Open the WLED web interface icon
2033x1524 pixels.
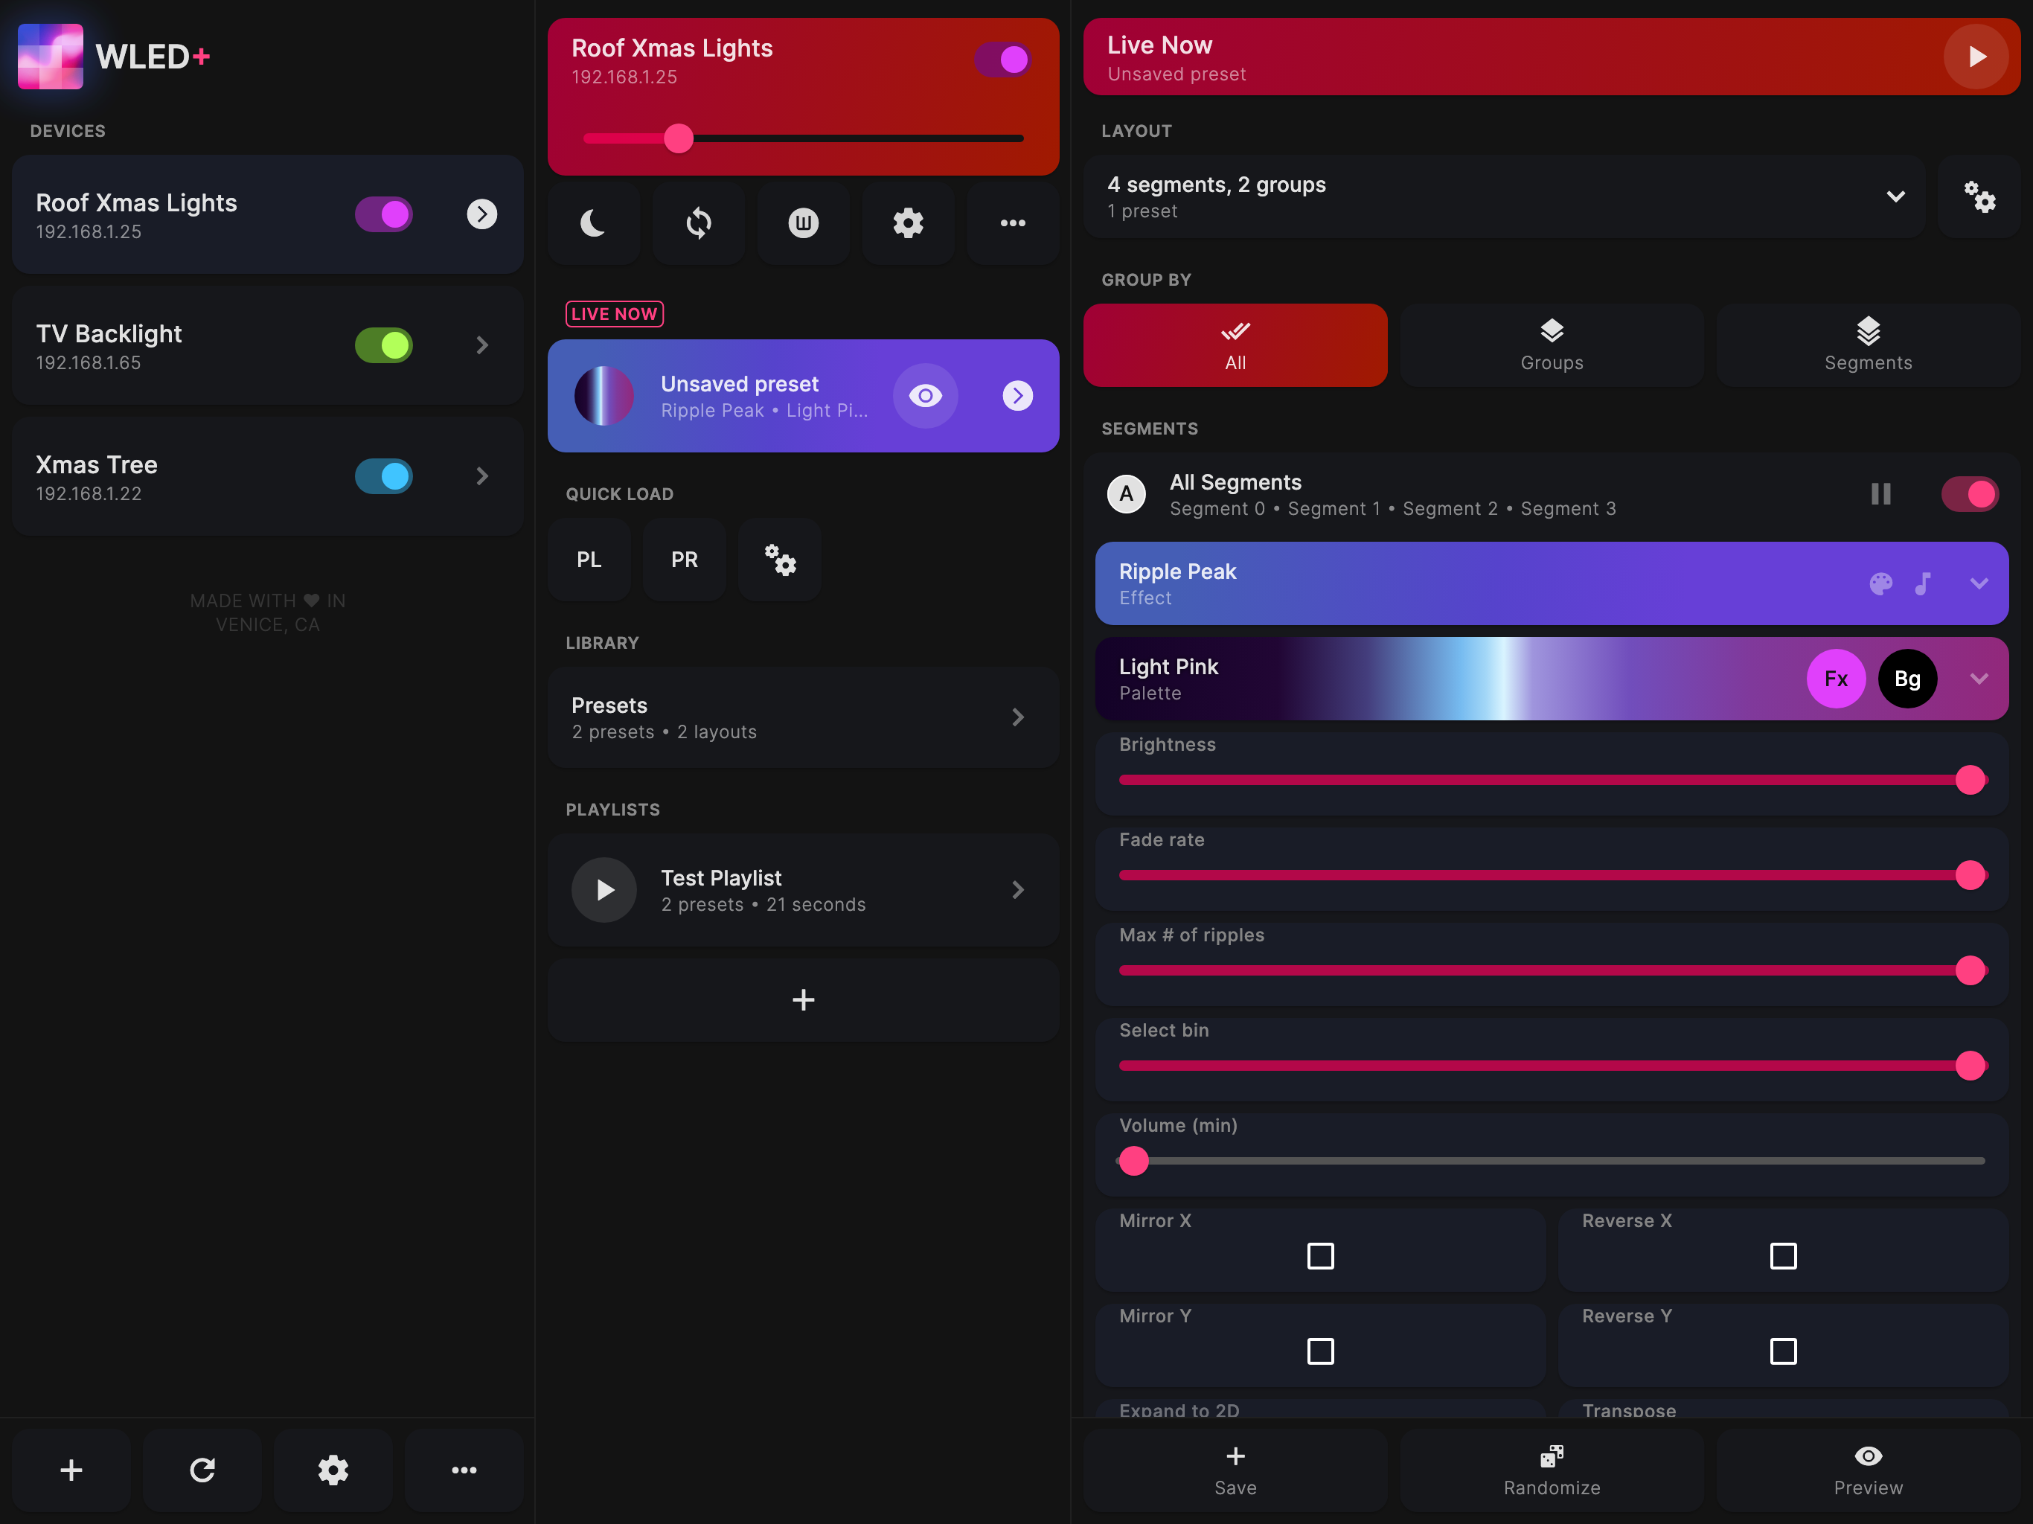[x=803, y=223]
